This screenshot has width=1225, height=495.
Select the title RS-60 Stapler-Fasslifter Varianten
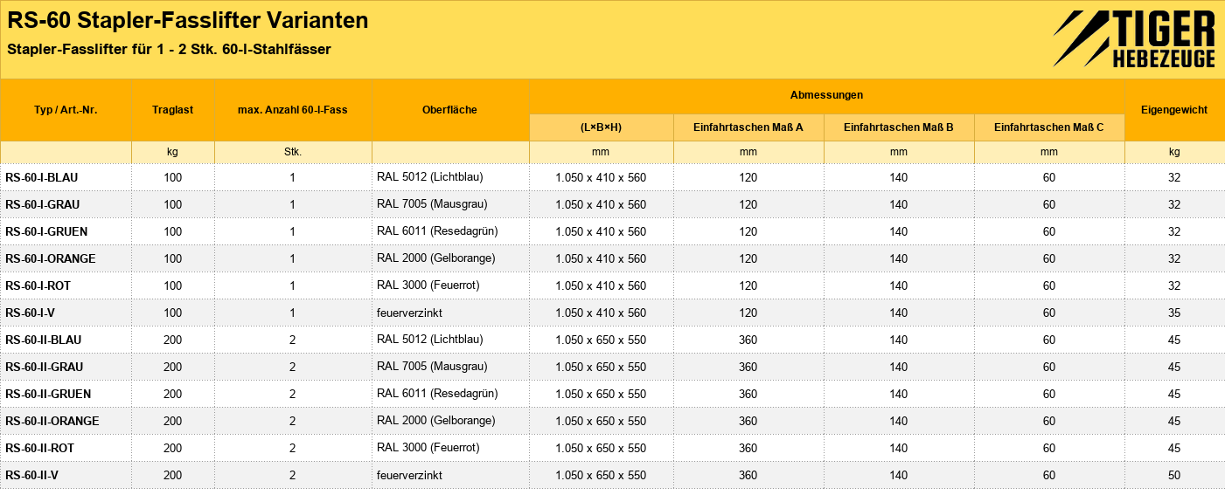coord(187,21)
